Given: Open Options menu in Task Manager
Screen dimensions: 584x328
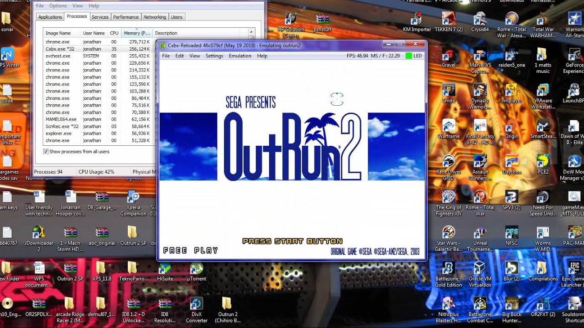Looking at the screenshot, I should point(58,6).
